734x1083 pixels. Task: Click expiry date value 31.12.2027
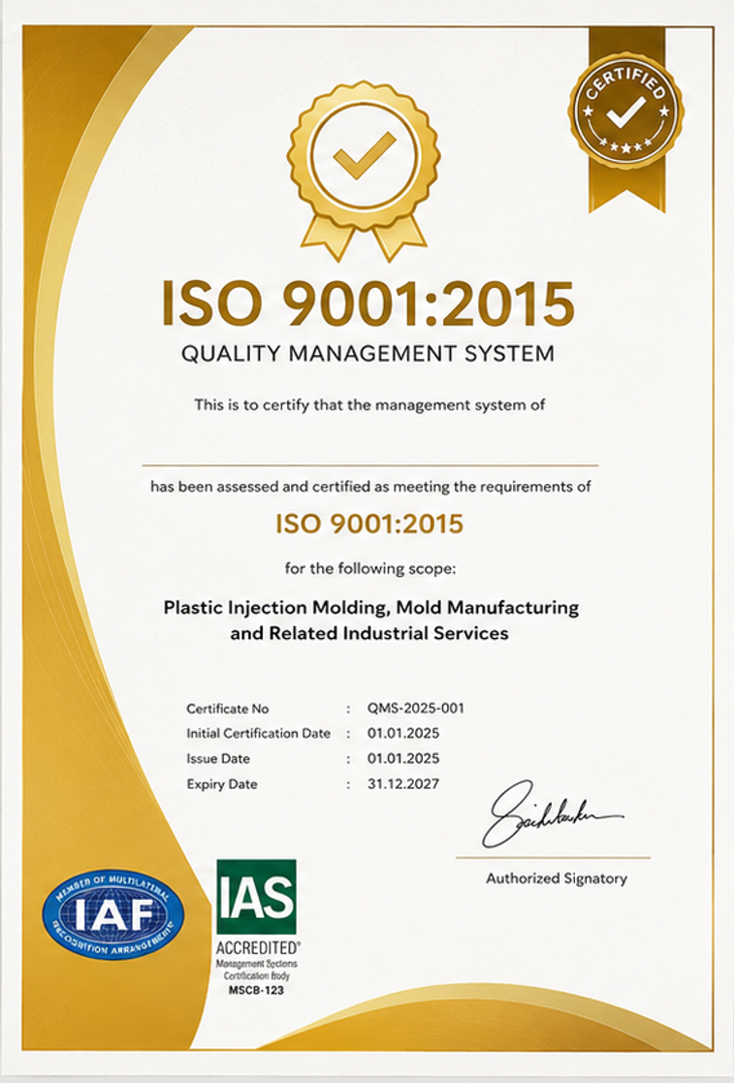pos(403,784)
